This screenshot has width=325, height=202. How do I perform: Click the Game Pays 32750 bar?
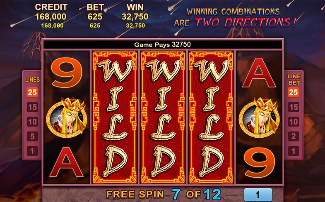coord(163,45)
